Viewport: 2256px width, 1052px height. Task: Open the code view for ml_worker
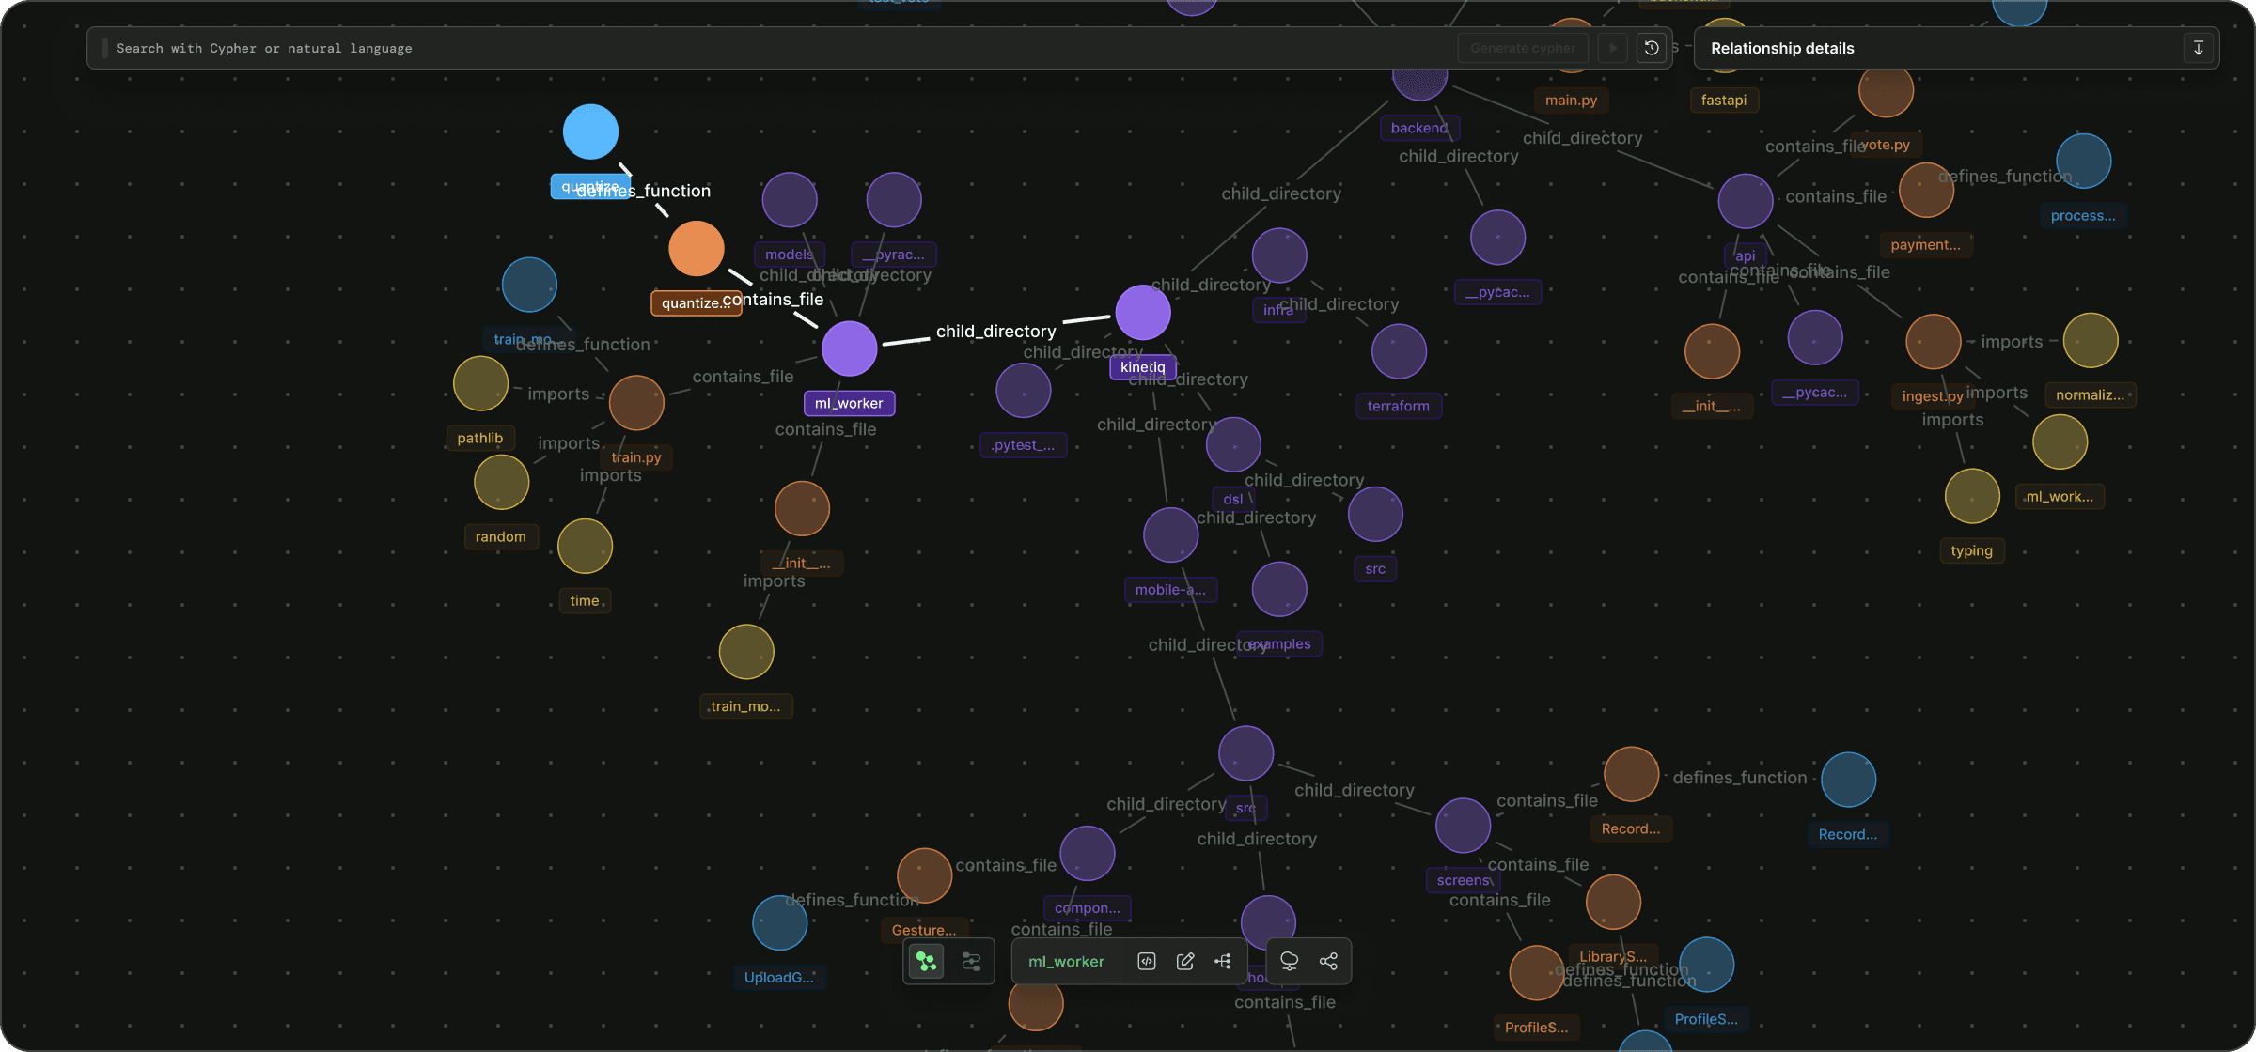1146,961
